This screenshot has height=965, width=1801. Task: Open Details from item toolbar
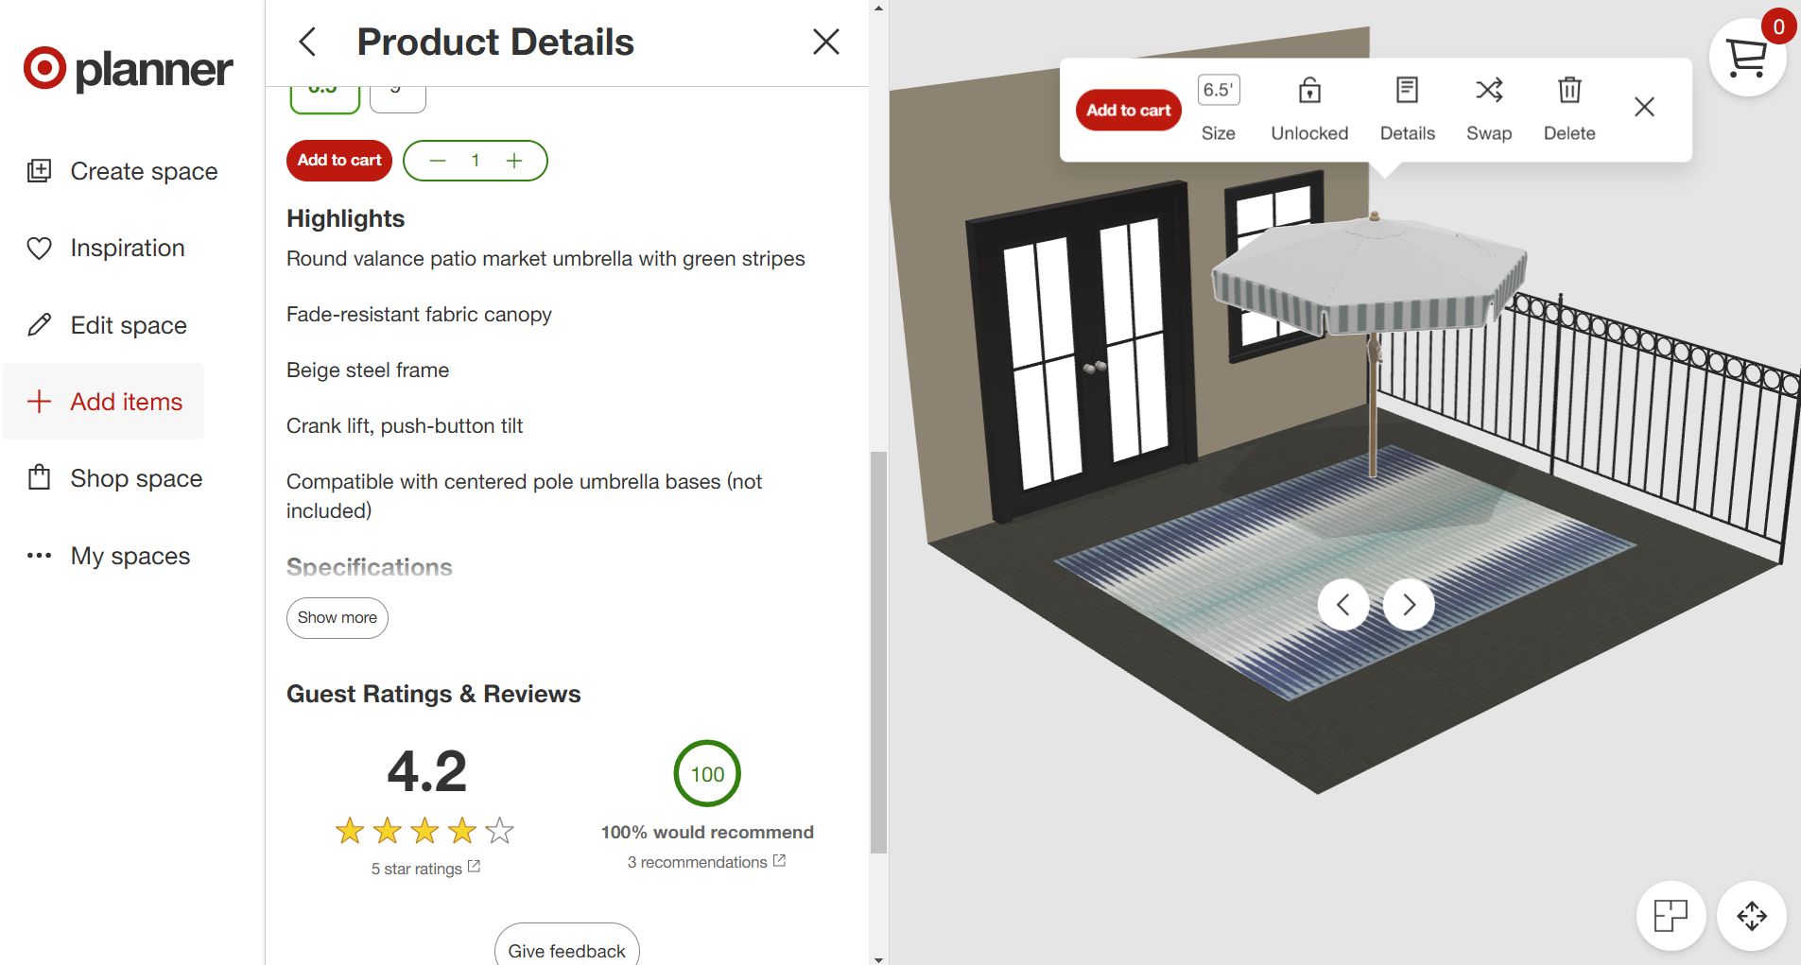1408,108
